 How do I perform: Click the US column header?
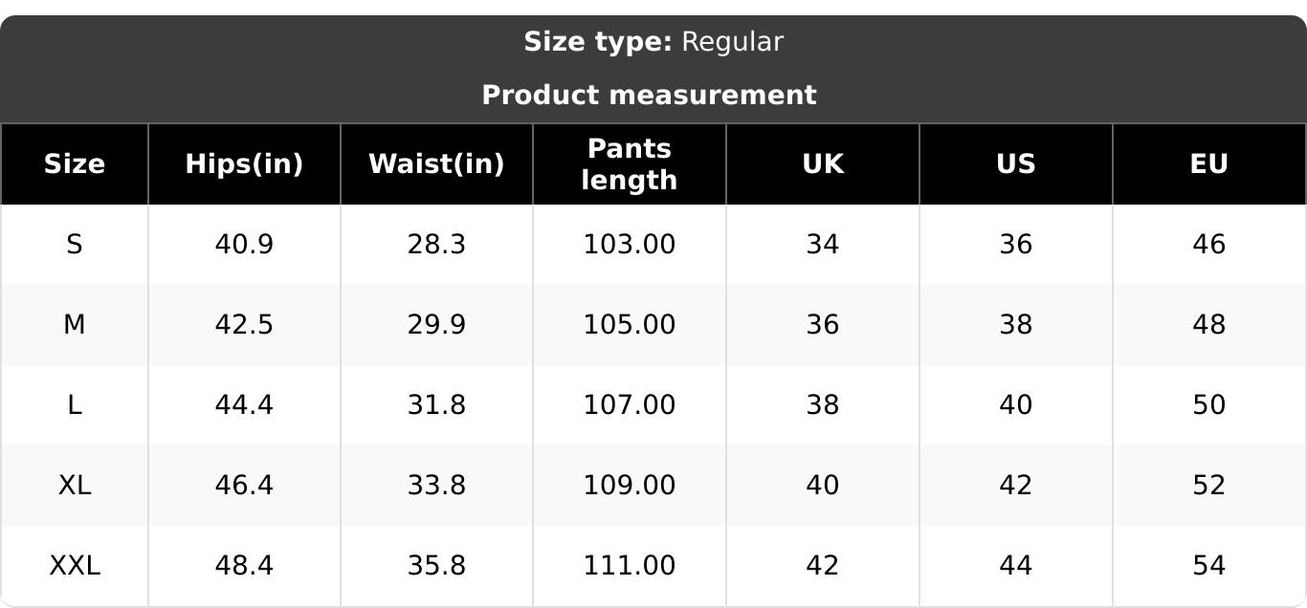(x=1016, y=164)
